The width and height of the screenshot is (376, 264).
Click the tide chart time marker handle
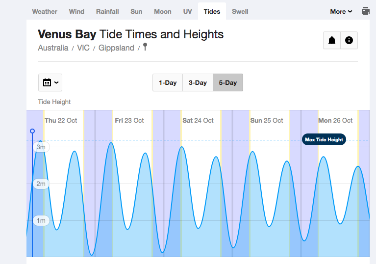click(x=32, y=131)
